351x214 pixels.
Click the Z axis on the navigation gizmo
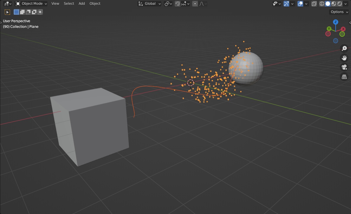point(335,22)
